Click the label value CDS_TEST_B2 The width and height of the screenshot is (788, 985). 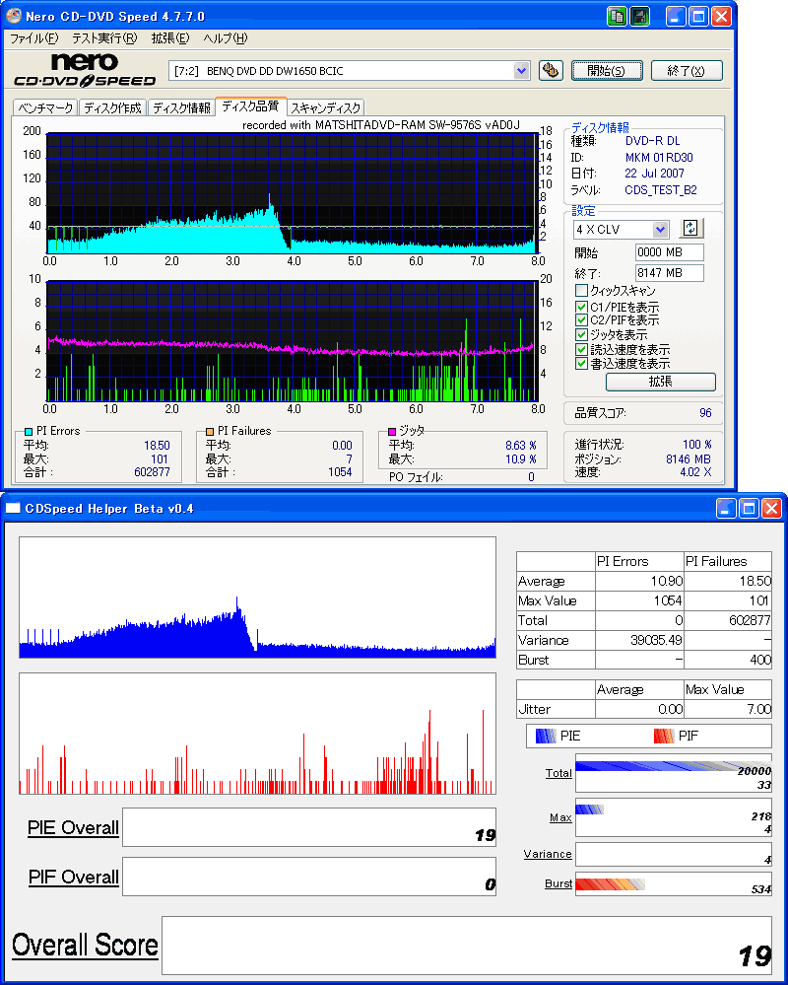point(661,190)
